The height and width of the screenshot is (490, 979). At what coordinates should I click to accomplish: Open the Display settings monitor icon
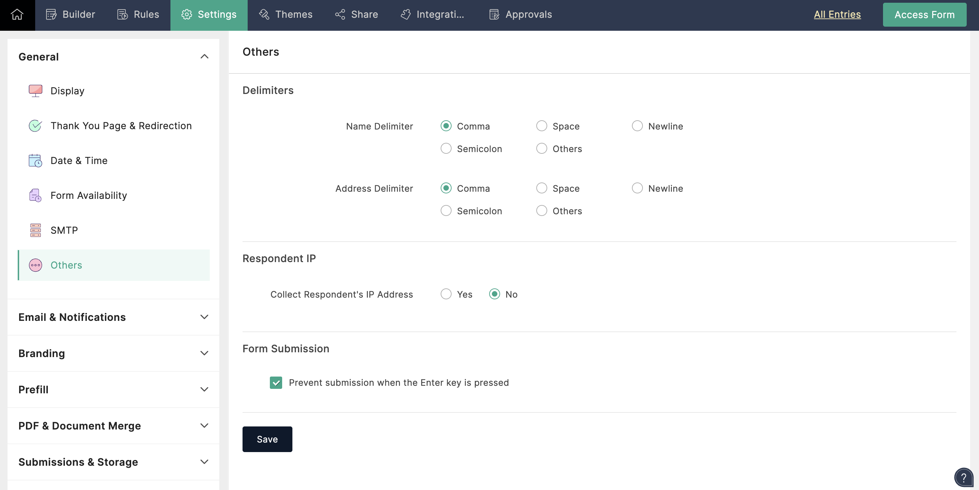[x=35, y=91]
